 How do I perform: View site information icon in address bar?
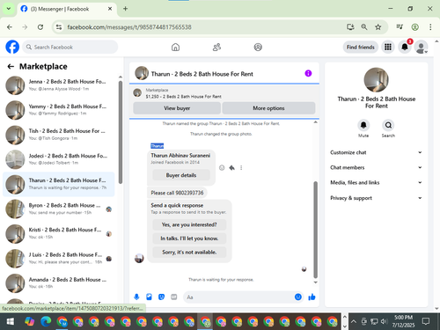tap(59, 27)
